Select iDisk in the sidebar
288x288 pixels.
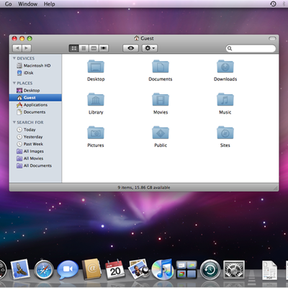tap(35, 73)
